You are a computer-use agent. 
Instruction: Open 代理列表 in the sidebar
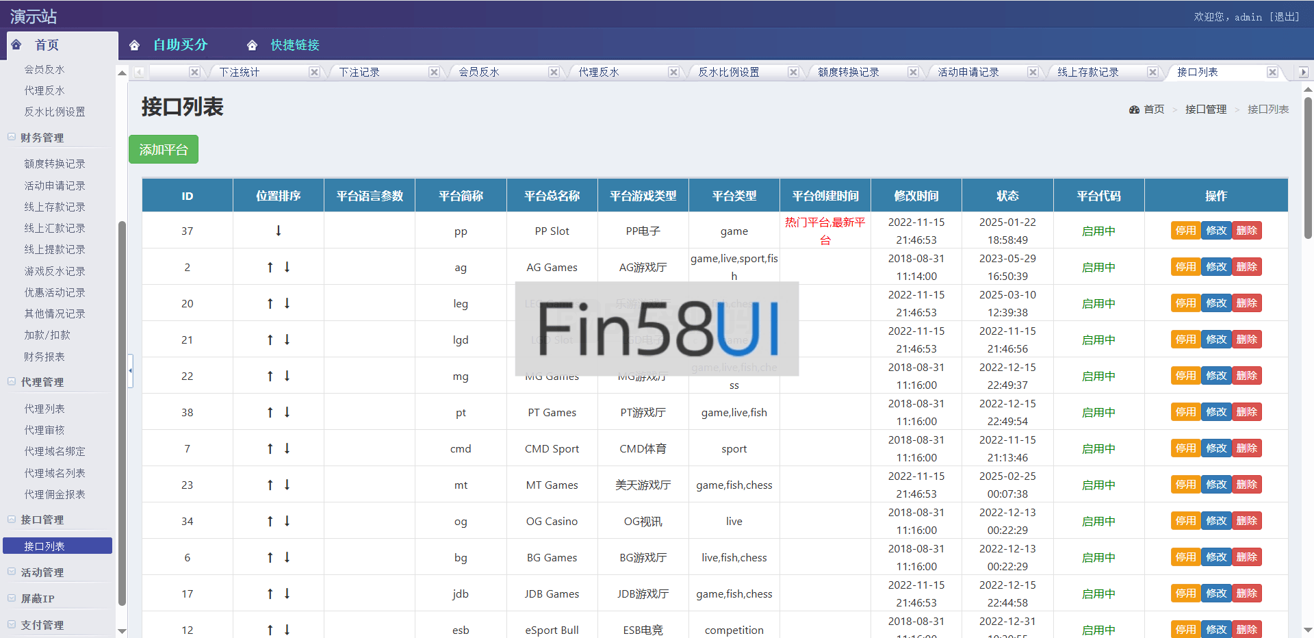44,409
